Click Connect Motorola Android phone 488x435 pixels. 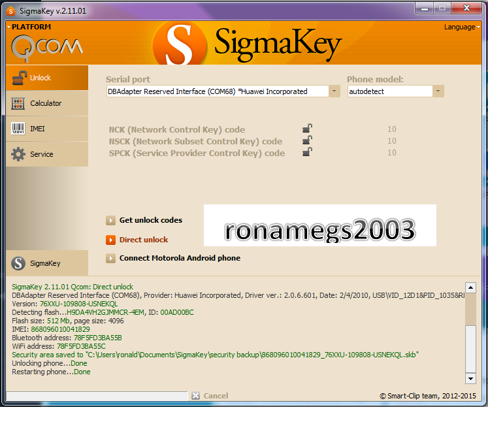pos(180,258)
